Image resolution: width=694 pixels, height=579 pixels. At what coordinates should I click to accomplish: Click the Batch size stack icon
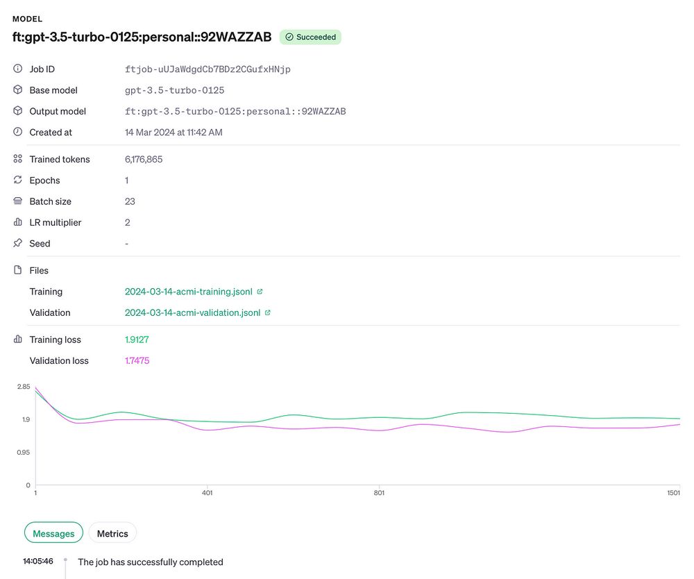point(18,201)
